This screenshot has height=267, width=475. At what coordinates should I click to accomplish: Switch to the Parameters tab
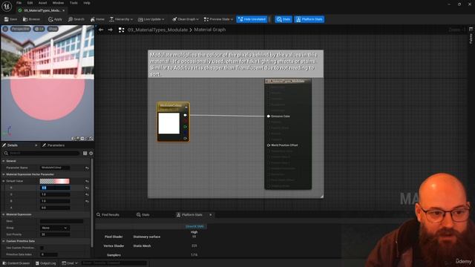click(53, 145)
